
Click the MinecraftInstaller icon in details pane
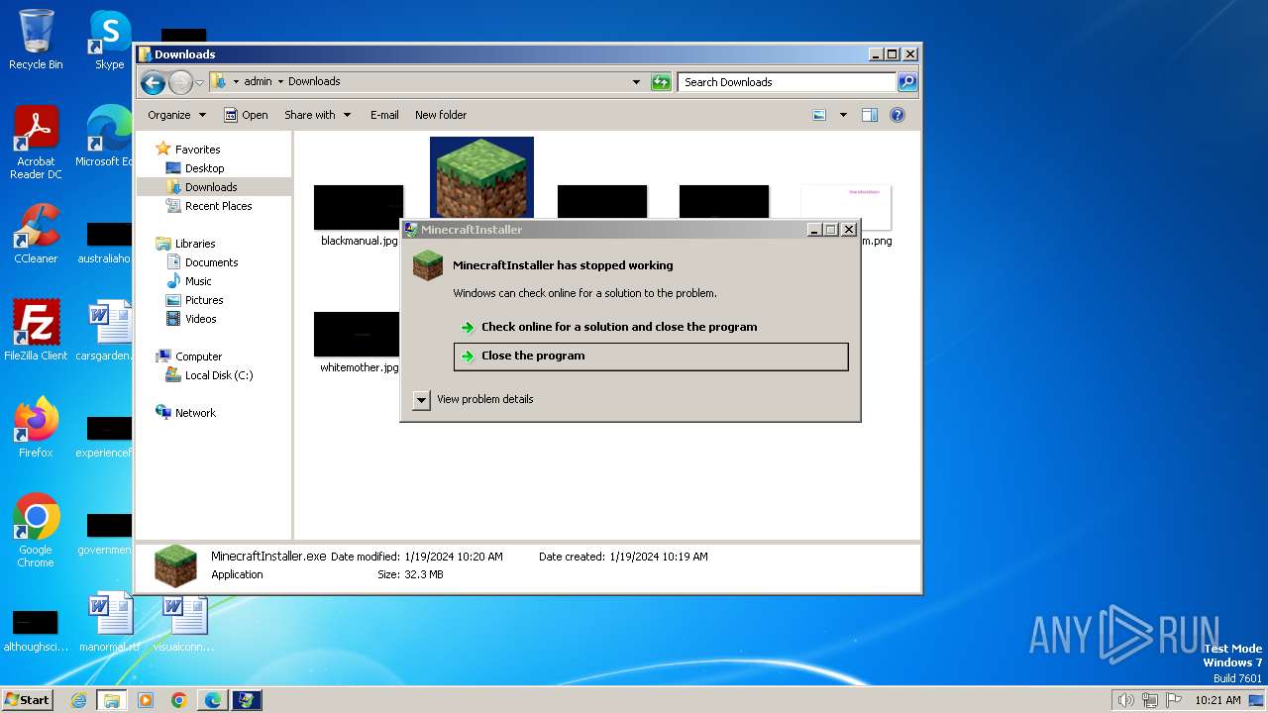(x=175, y=565)
